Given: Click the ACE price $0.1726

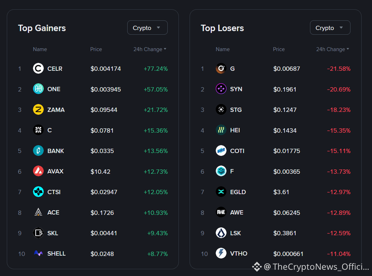Looking at the screenshot, I should coord(102,213).
